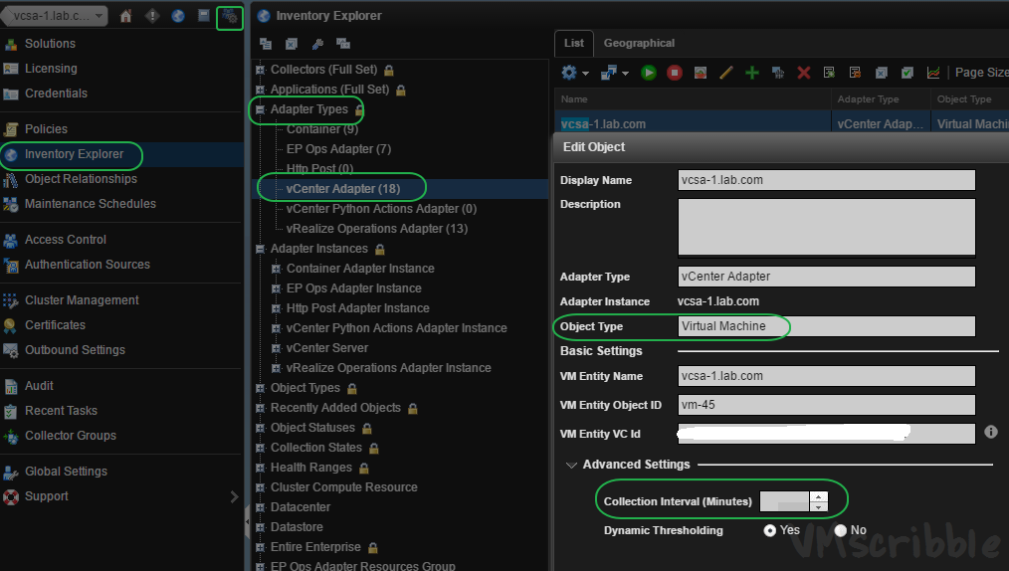Click the document with orange badge icon in list toolbar
This screenshot has height=571, width=1009.
tap(855, 73)
